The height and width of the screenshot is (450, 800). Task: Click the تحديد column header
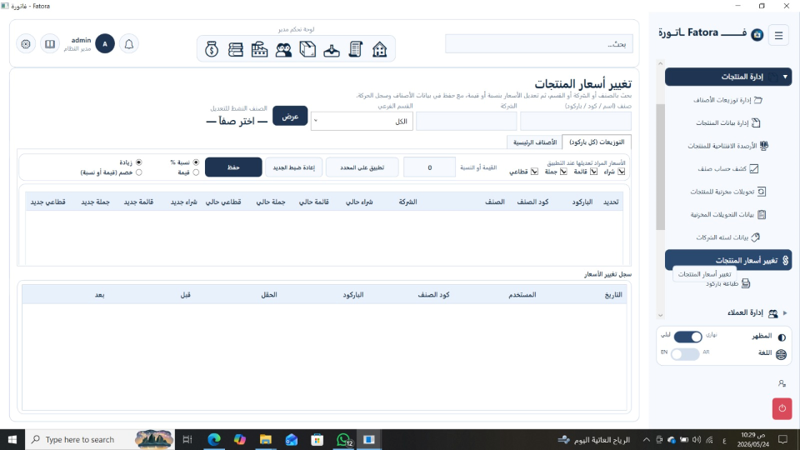click(611, 202)
